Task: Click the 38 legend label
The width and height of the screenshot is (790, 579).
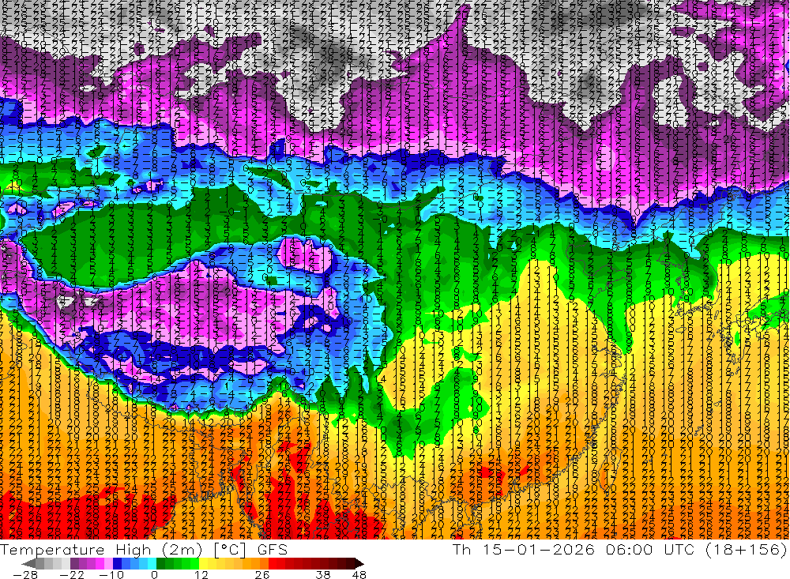Action: tap(323, 574)
